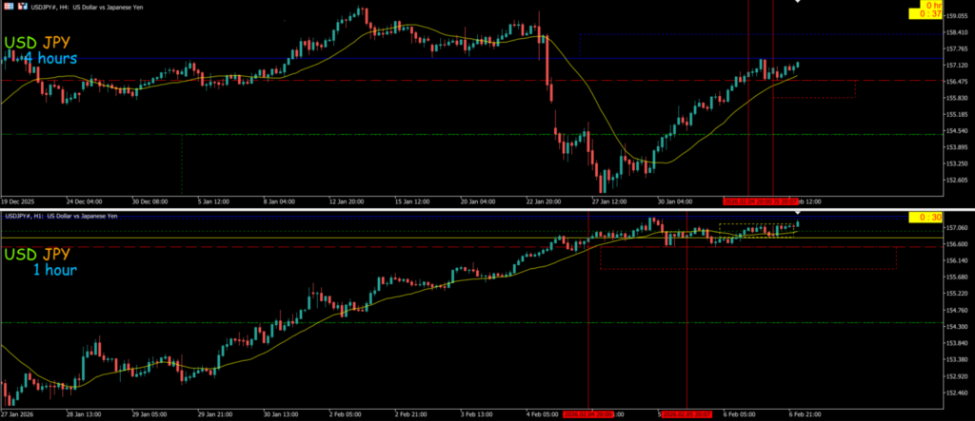Click the USDJPY#, H1 chart title
Image resolution: width=975 pixels, height=421 pixels.
[x=62, y=217]
